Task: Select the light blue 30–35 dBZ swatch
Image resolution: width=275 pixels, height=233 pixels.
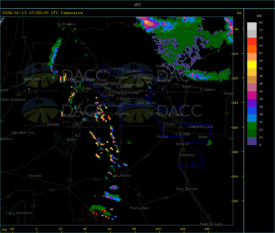Action: [x=252, y=118]
